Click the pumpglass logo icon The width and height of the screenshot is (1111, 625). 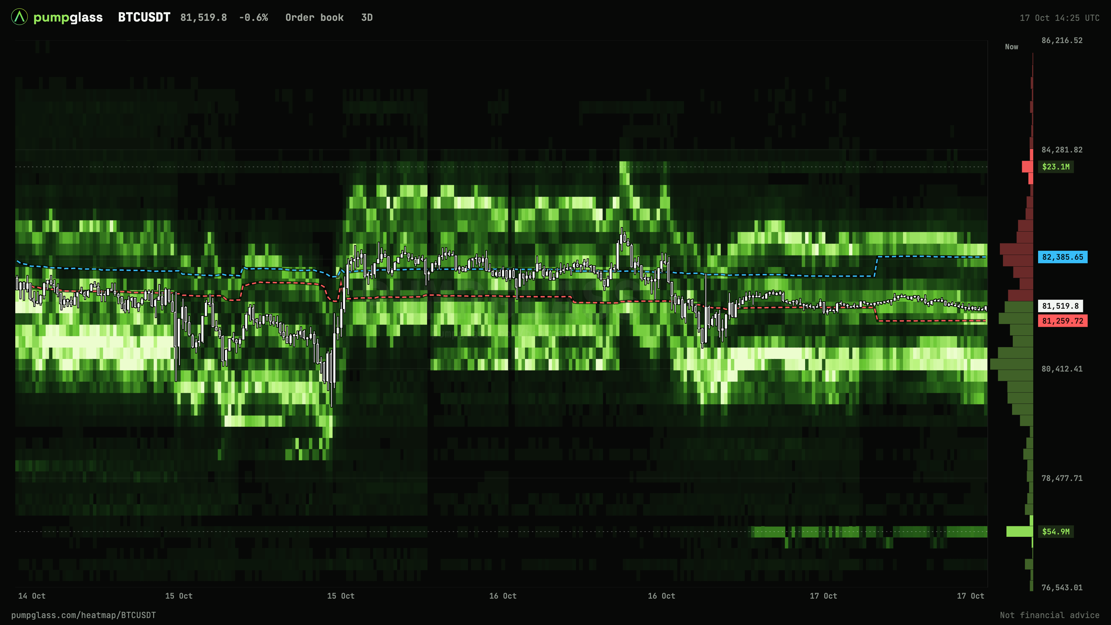pyautogui.click(x=19, y=17)
